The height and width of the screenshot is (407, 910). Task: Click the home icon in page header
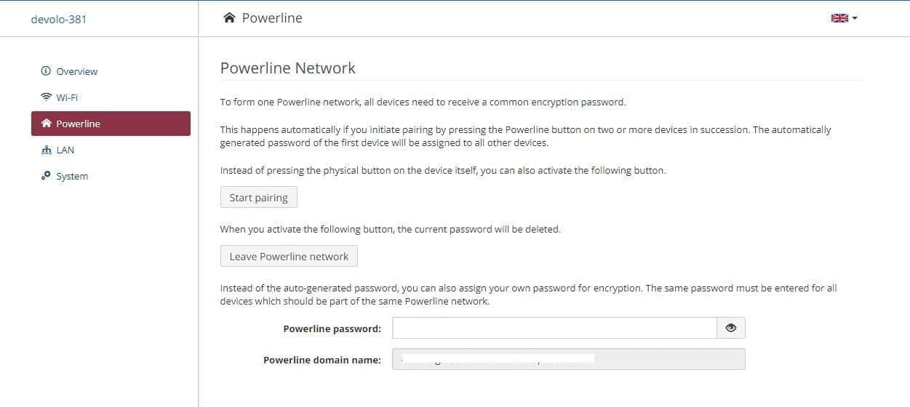(x=230, y=18)
